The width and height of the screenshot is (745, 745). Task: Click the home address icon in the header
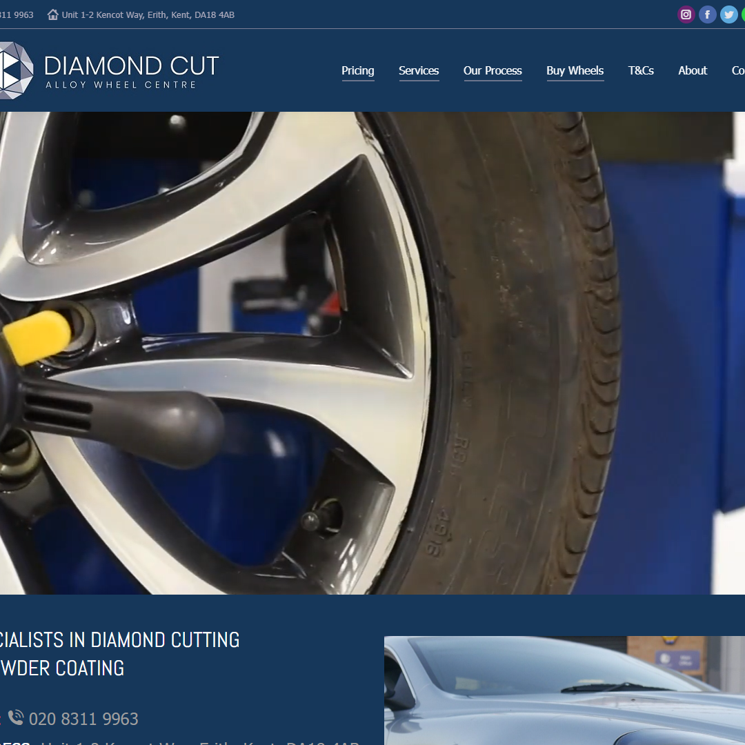(x=53, y=14)
